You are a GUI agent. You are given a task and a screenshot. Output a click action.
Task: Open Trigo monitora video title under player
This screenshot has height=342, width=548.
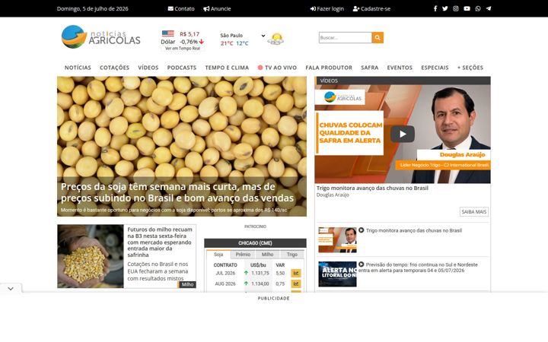tap(372, 188)
